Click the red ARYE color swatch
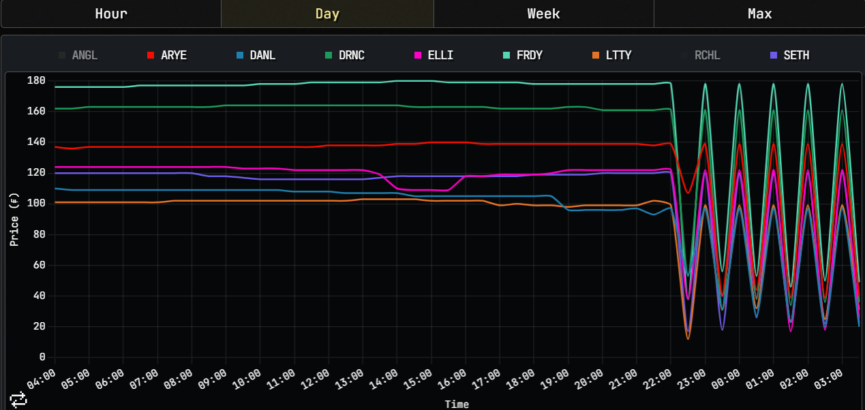The image size is (865, 410). [x=151, y=55]
